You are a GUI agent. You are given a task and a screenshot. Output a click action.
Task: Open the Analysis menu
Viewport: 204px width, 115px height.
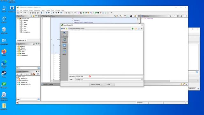click(25, 10)
